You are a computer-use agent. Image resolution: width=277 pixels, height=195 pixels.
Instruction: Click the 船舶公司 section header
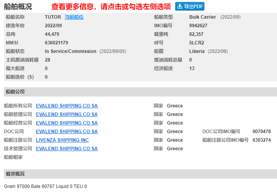pos(15,92)
